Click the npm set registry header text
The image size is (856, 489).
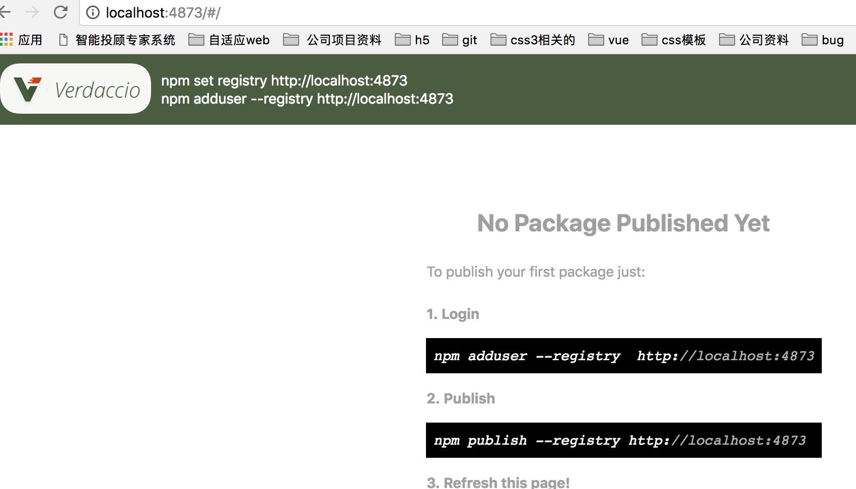click(284, 80)
